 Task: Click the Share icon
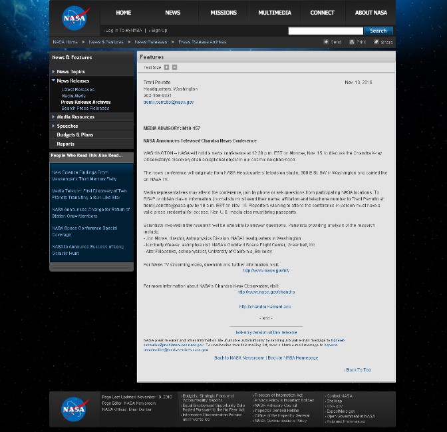[376, 42]
